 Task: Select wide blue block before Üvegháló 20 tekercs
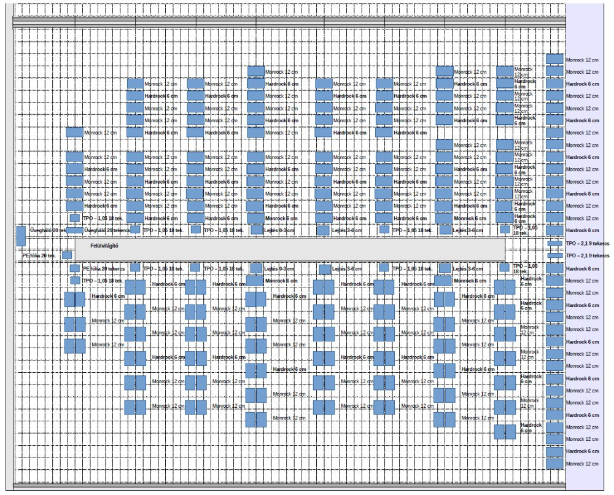[74, 230]
